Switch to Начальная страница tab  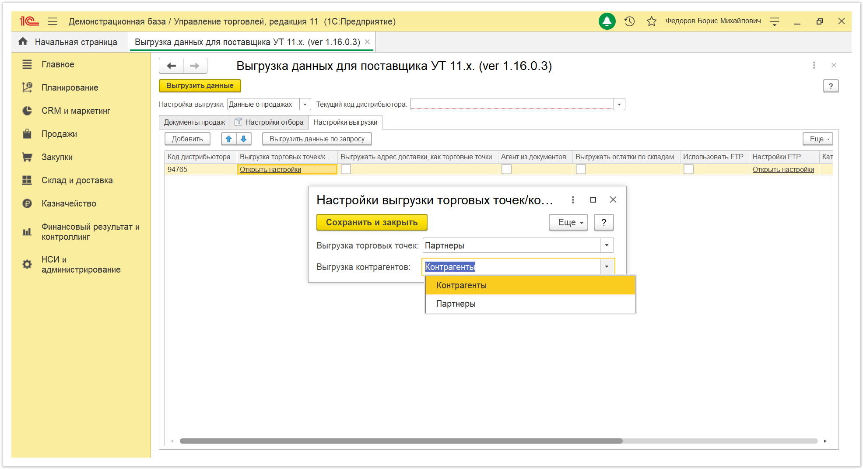70,42
